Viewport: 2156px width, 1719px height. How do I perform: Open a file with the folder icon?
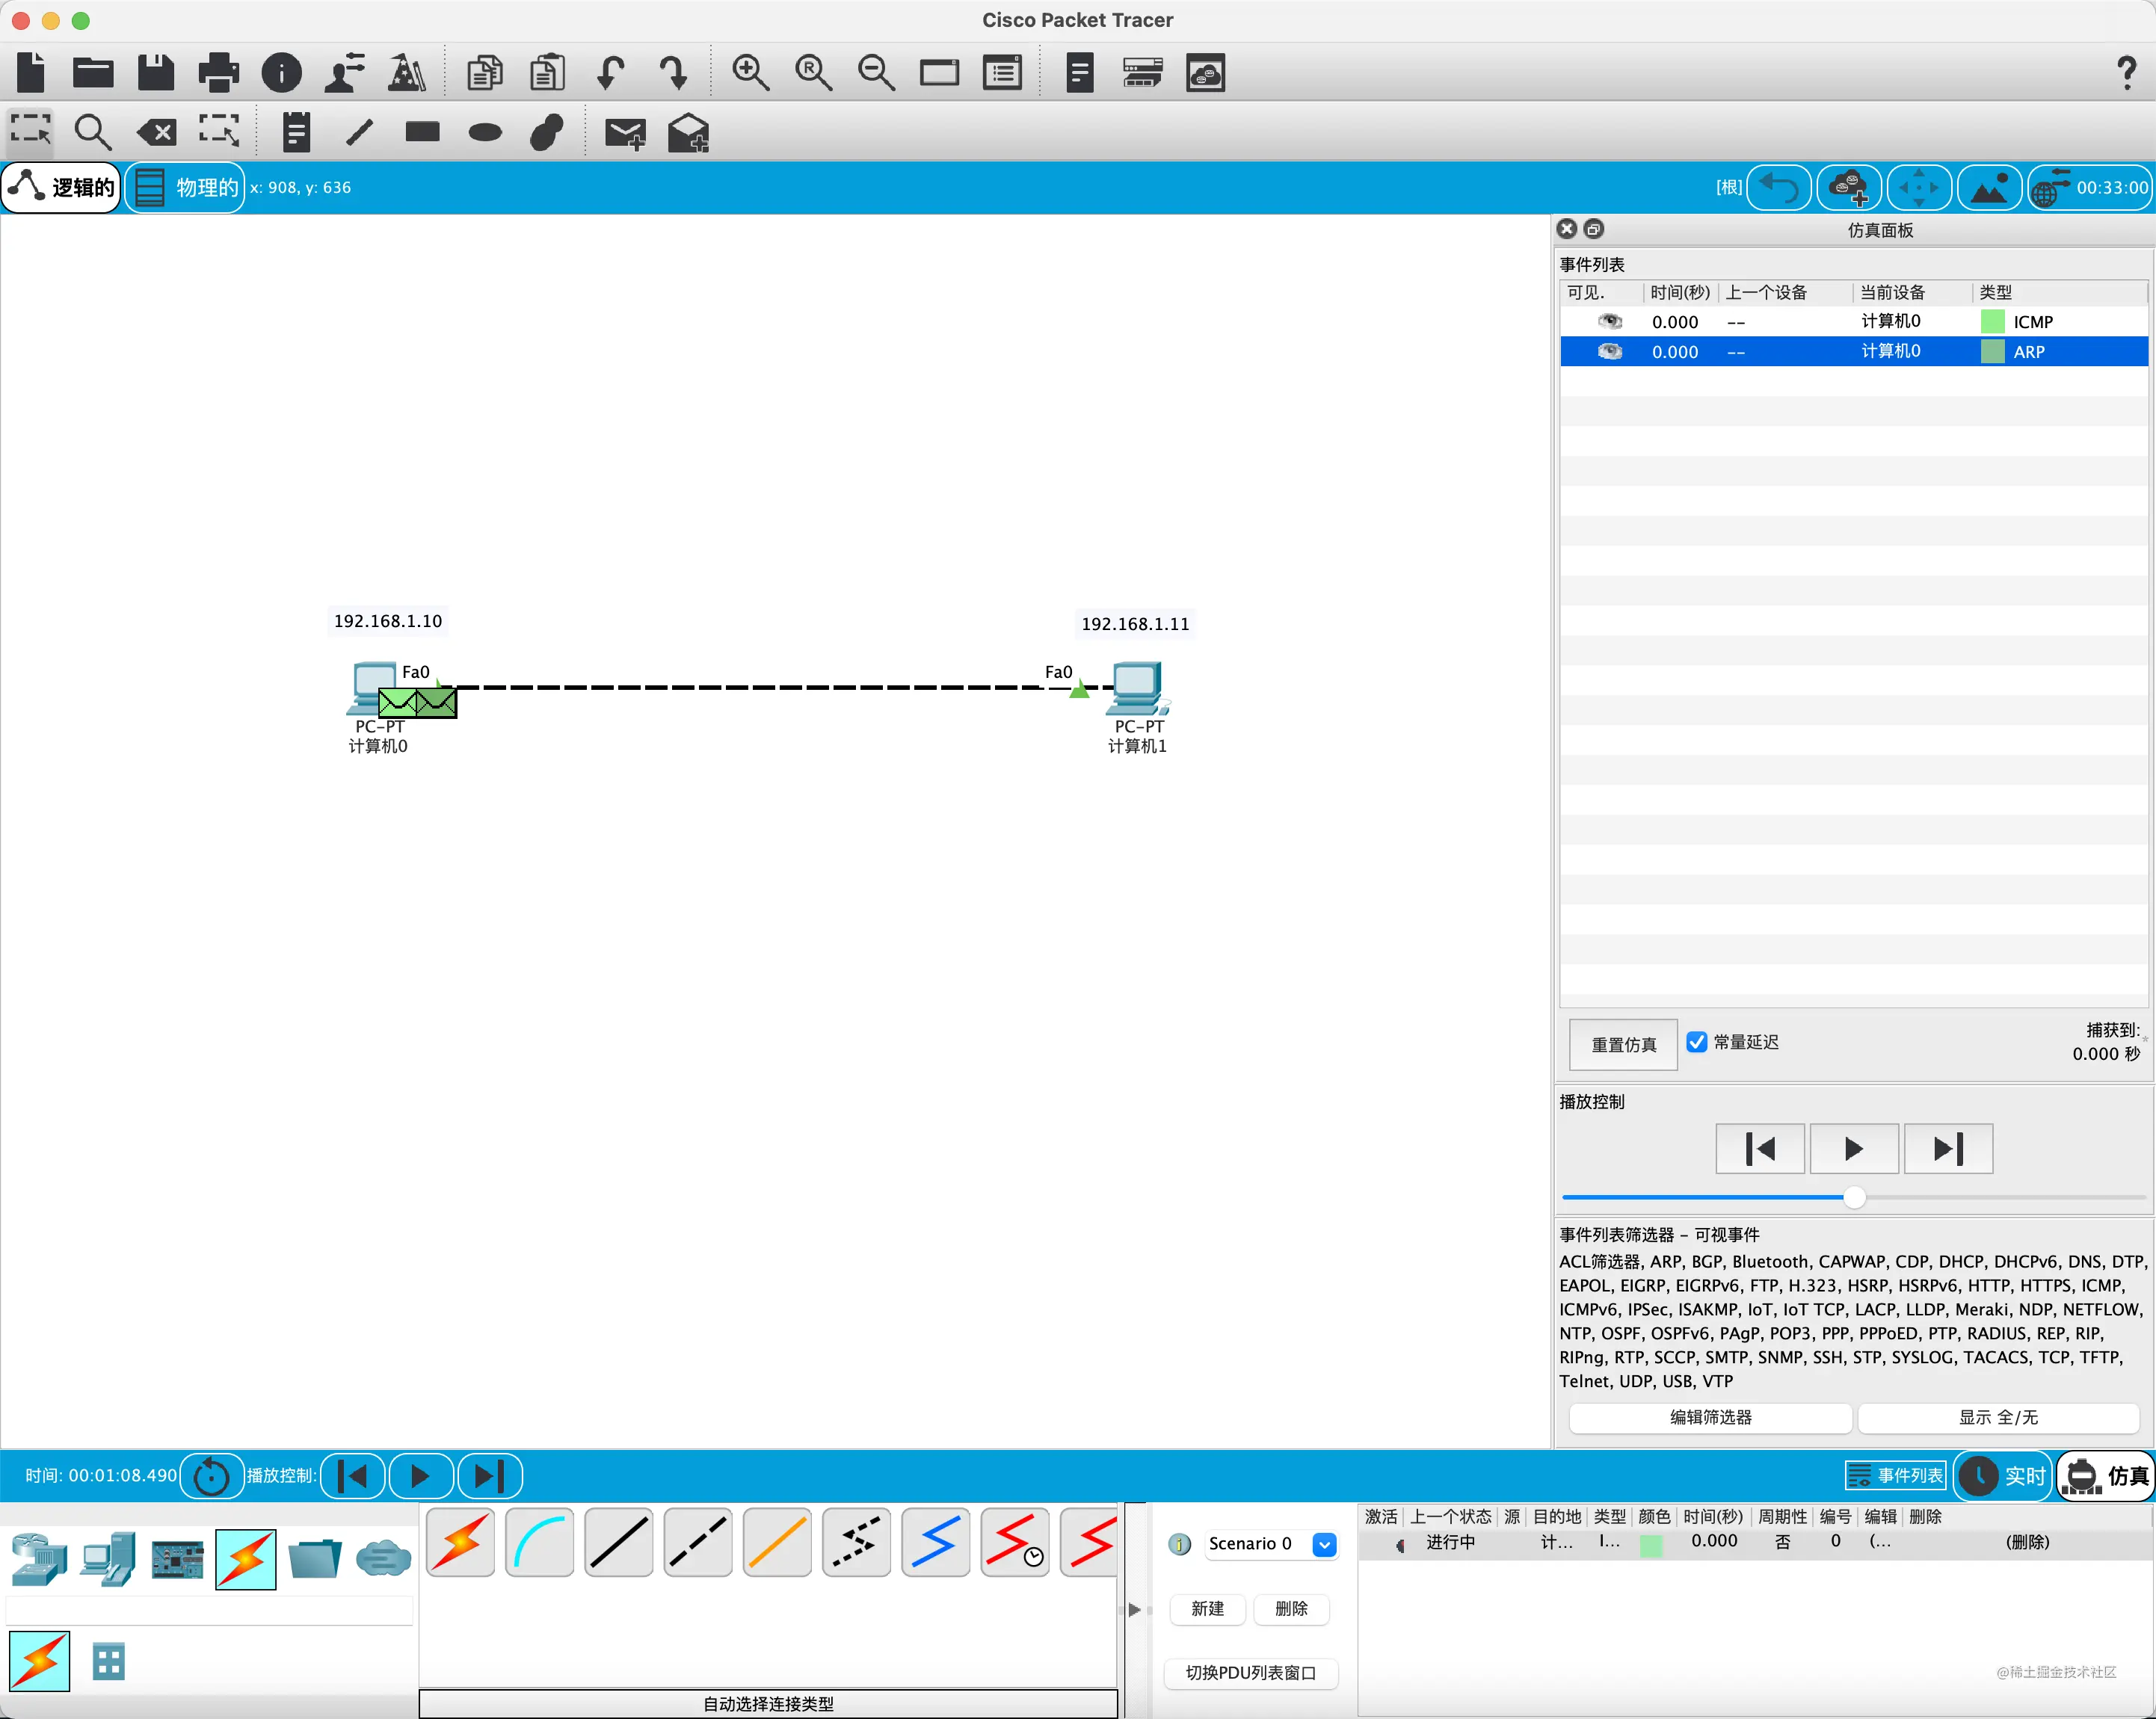[93, 72]
